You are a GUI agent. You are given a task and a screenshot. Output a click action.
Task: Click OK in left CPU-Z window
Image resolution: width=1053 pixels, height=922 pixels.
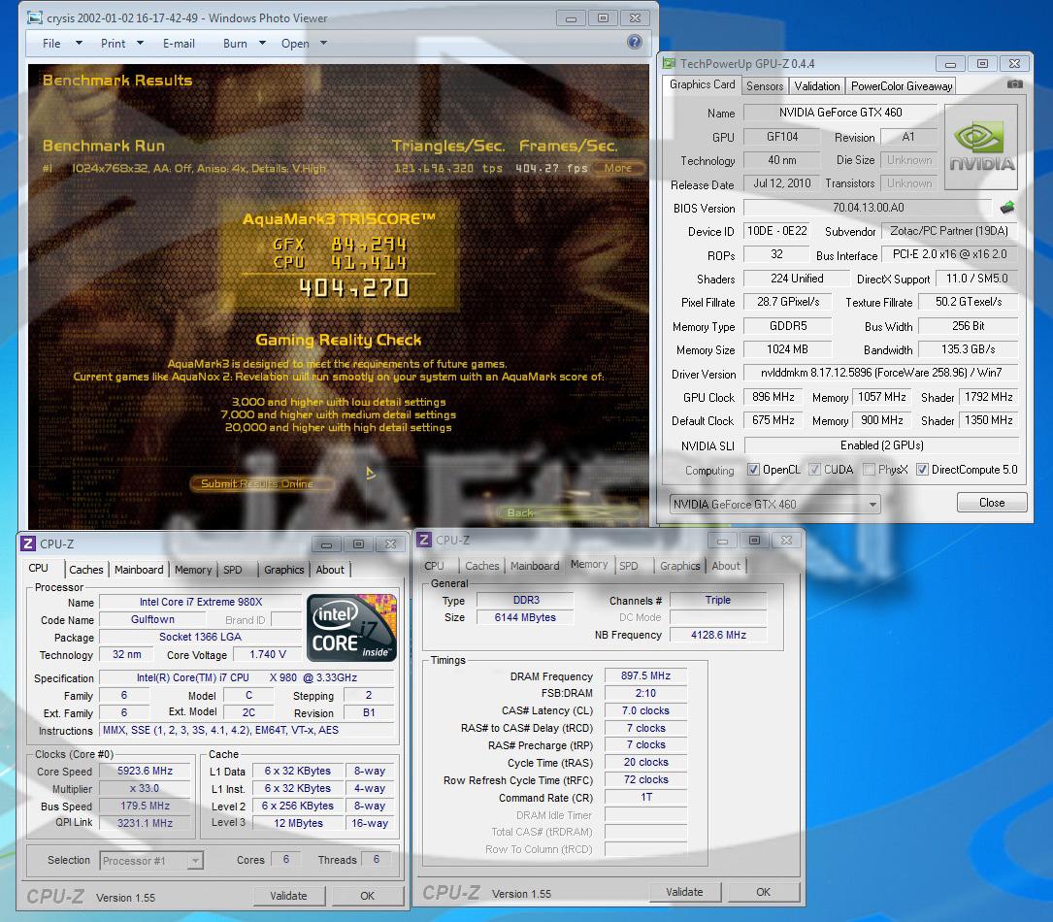pos(368,896)
